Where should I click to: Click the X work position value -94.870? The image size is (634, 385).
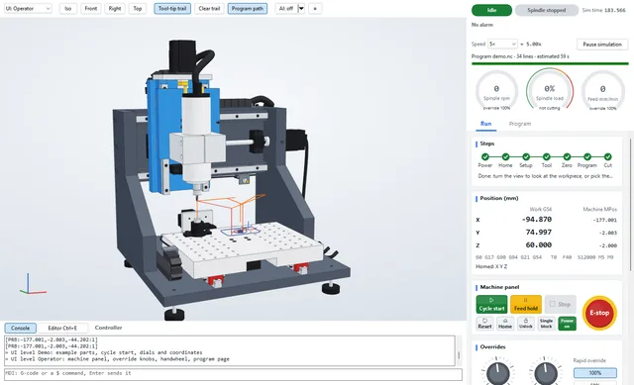(x=536, y=220)
